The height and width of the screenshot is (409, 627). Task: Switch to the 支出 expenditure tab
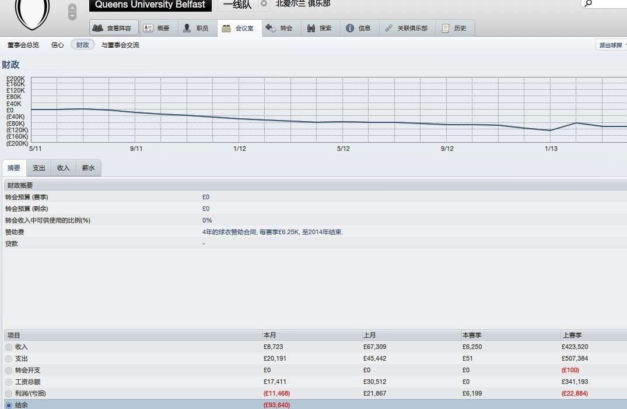(39, 168)
